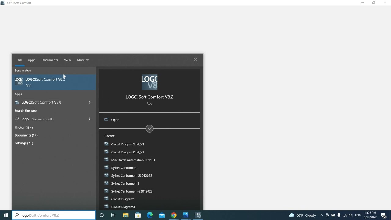Switch to LOGO V8 taskbar icon
Viewport: 391px width, 220px height.
pyautogui.click(x=198, y=215)
